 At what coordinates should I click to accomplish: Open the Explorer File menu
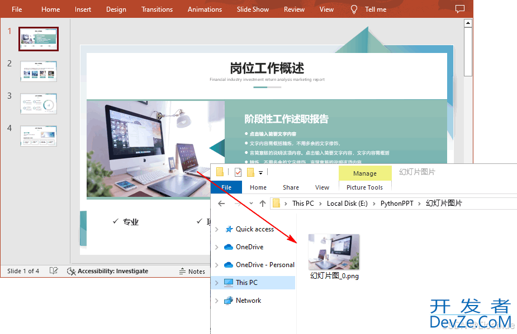226,187
